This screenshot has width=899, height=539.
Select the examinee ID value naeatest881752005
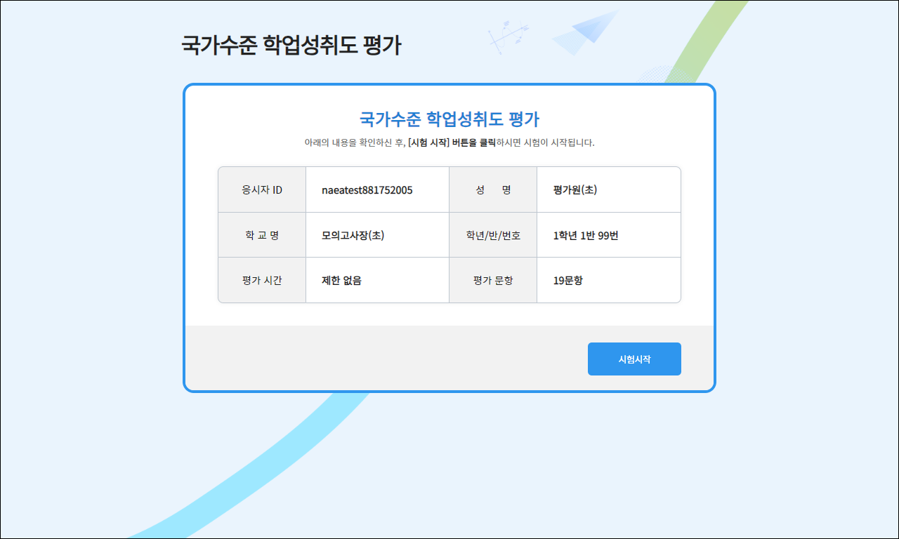367,190
